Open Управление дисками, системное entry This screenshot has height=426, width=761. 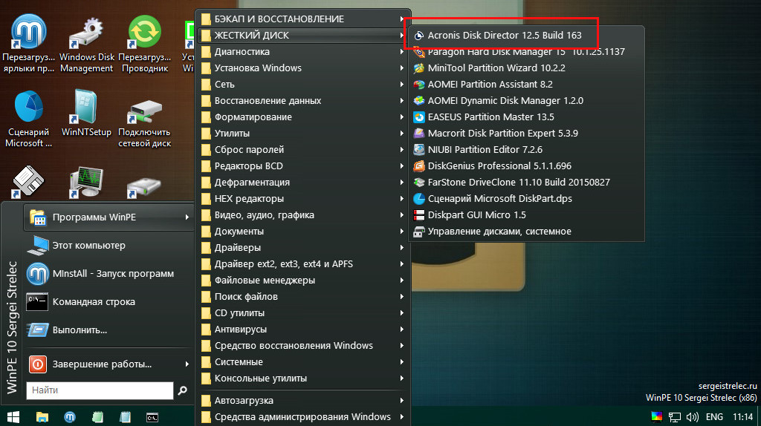coord(528,232)
